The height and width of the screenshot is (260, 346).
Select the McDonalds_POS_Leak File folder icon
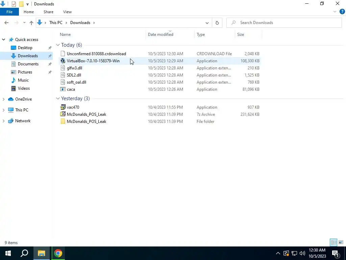point(63,122)
